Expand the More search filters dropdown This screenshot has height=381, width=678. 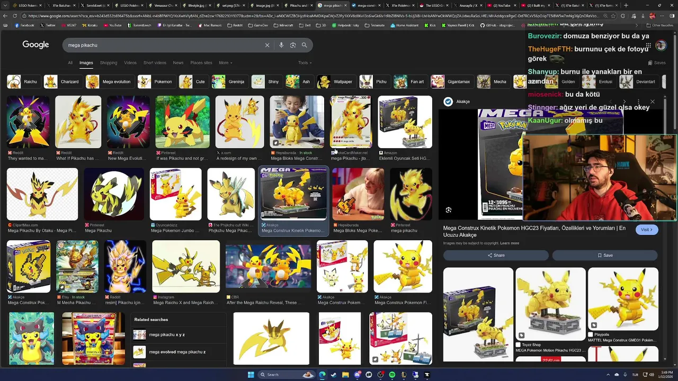(x=225, y=62)
